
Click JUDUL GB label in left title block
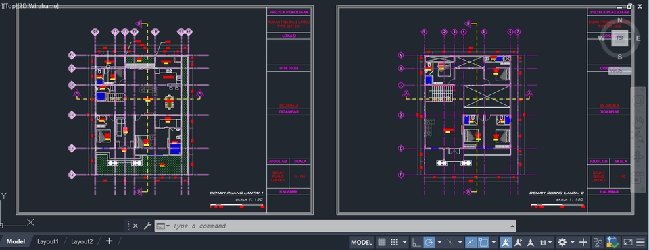tap(278, 161)
